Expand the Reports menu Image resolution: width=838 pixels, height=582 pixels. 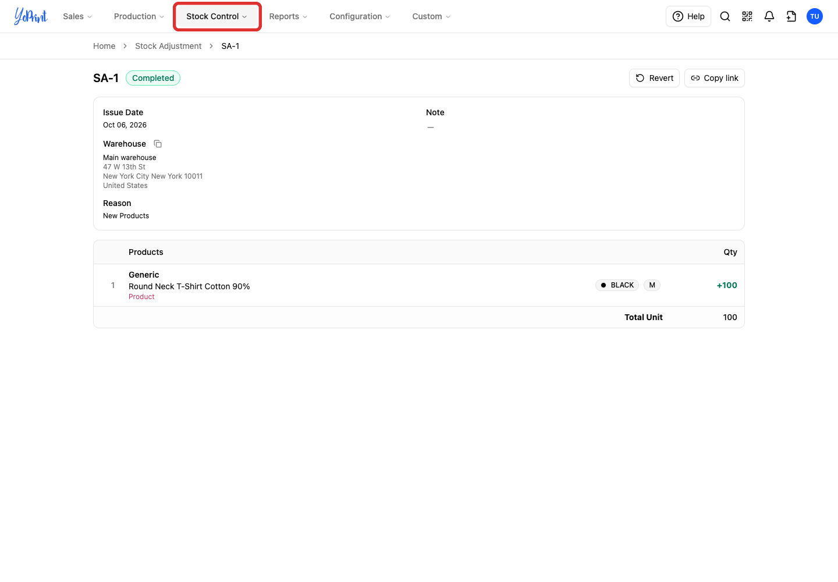(289, 16)
